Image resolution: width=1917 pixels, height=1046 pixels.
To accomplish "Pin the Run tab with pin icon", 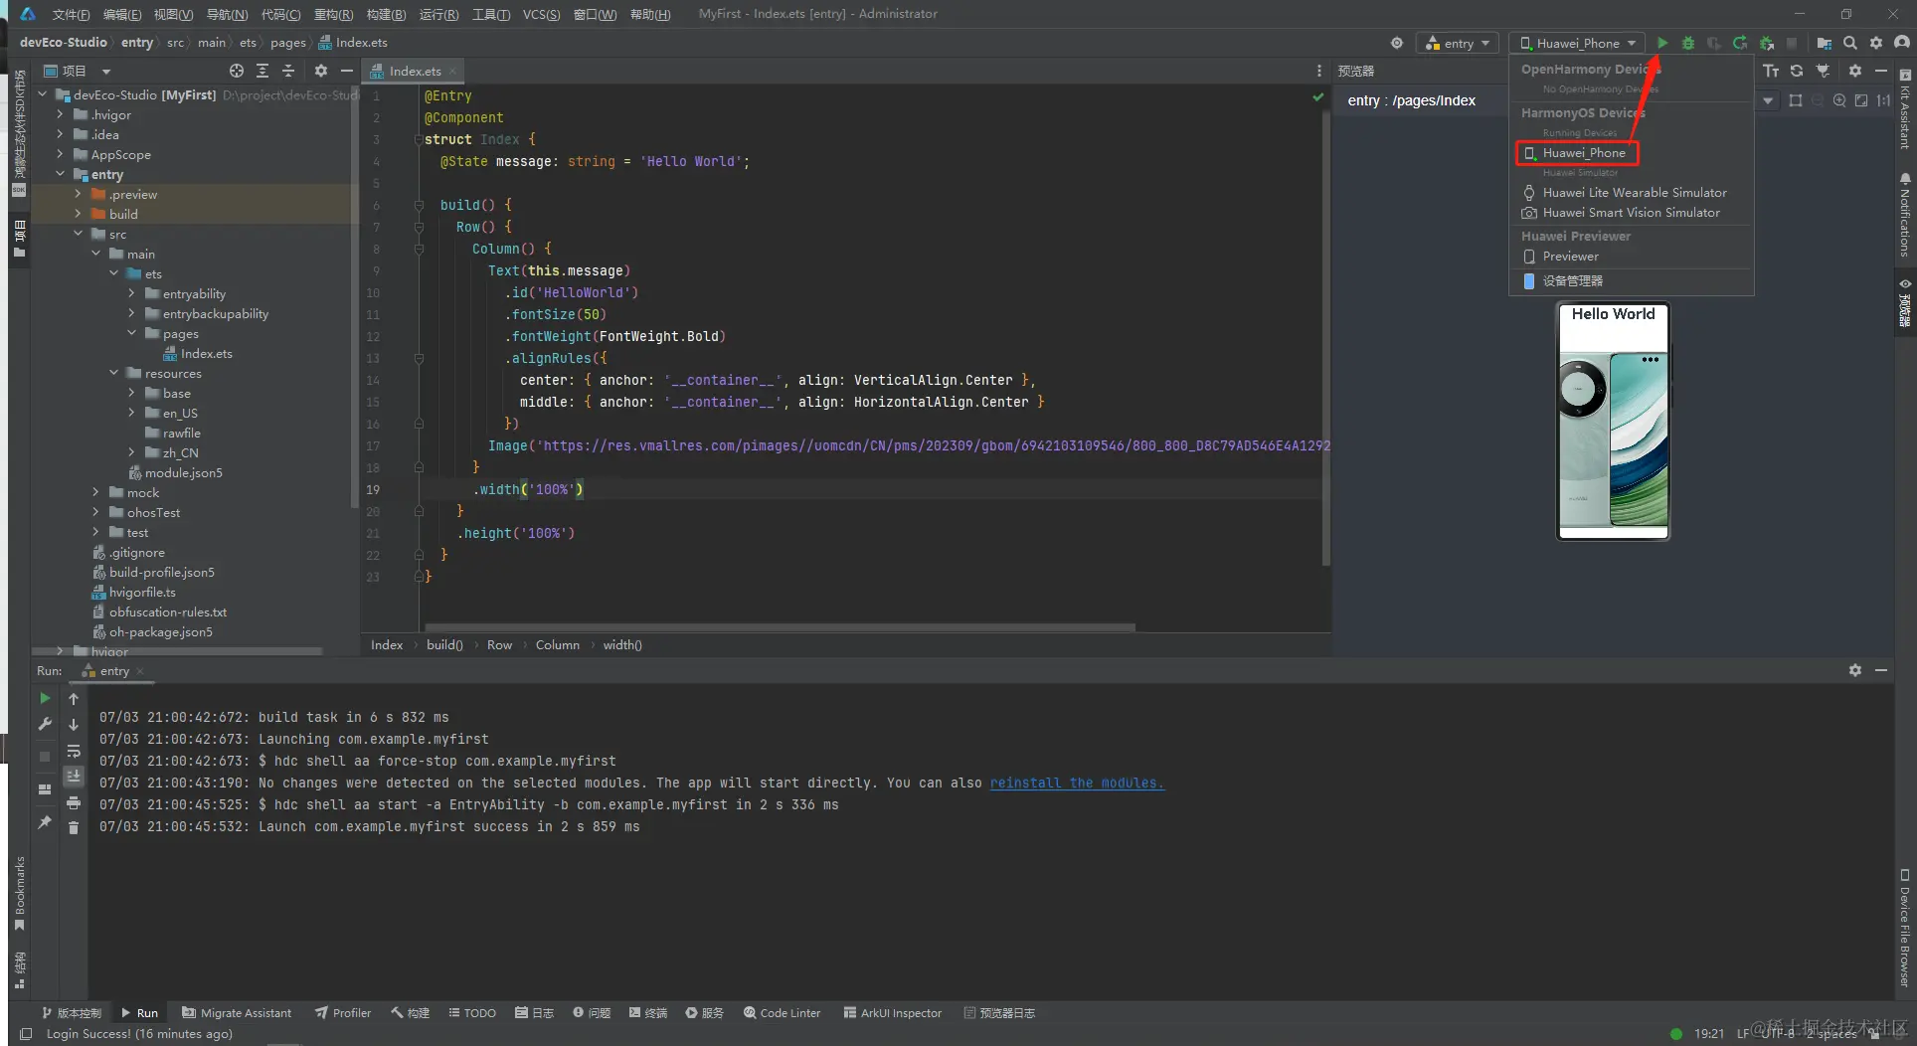I will (45, 822).
